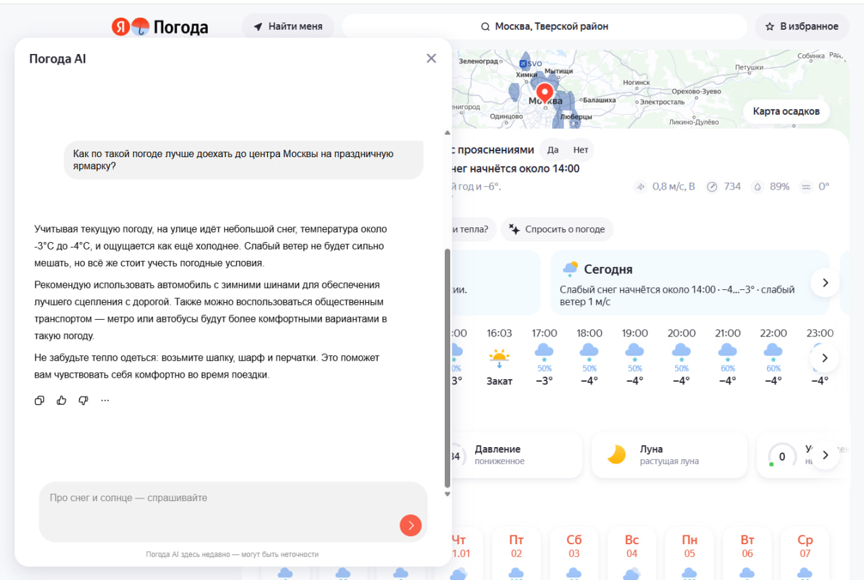Click the Yandex Погода logo

click(160, 27)
